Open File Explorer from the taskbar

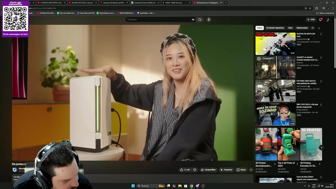click(180, 186)
